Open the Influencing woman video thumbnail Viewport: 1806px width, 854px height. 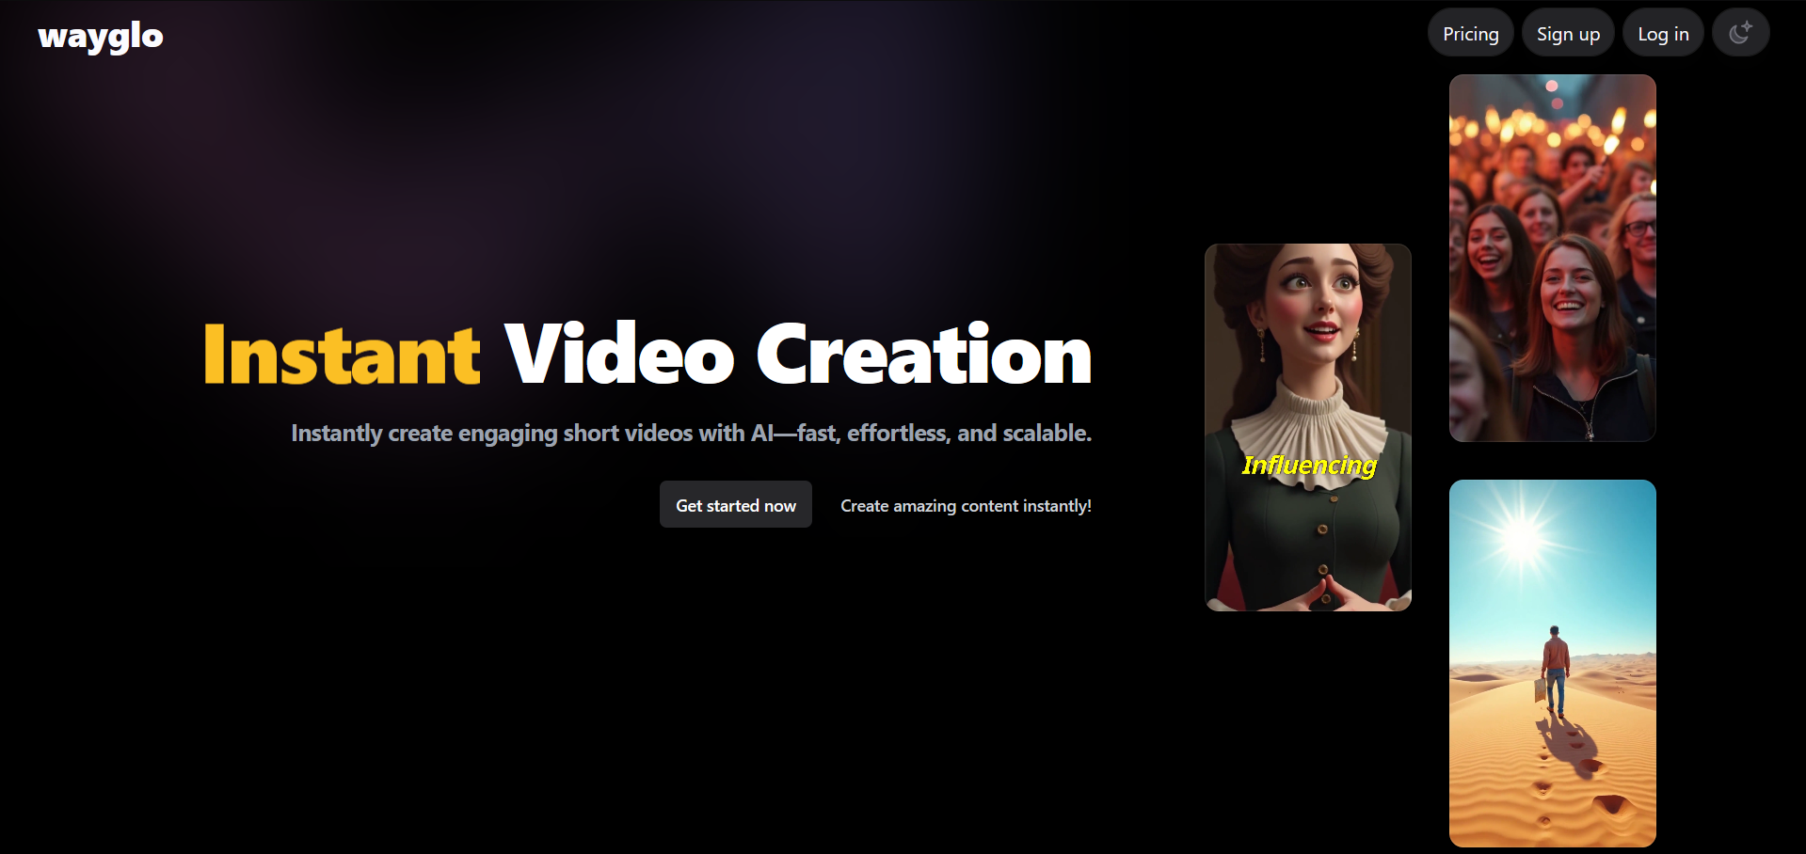coord(1308,427)
